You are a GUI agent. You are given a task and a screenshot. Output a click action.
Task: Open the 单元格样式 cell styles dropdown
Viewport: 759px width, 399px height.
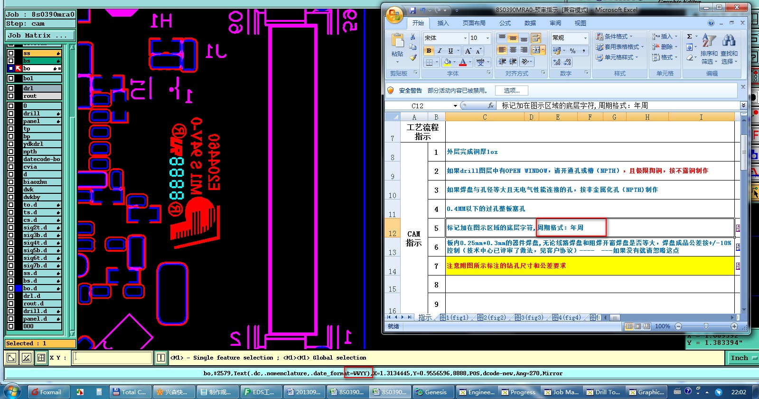click(x=618, y=57)
